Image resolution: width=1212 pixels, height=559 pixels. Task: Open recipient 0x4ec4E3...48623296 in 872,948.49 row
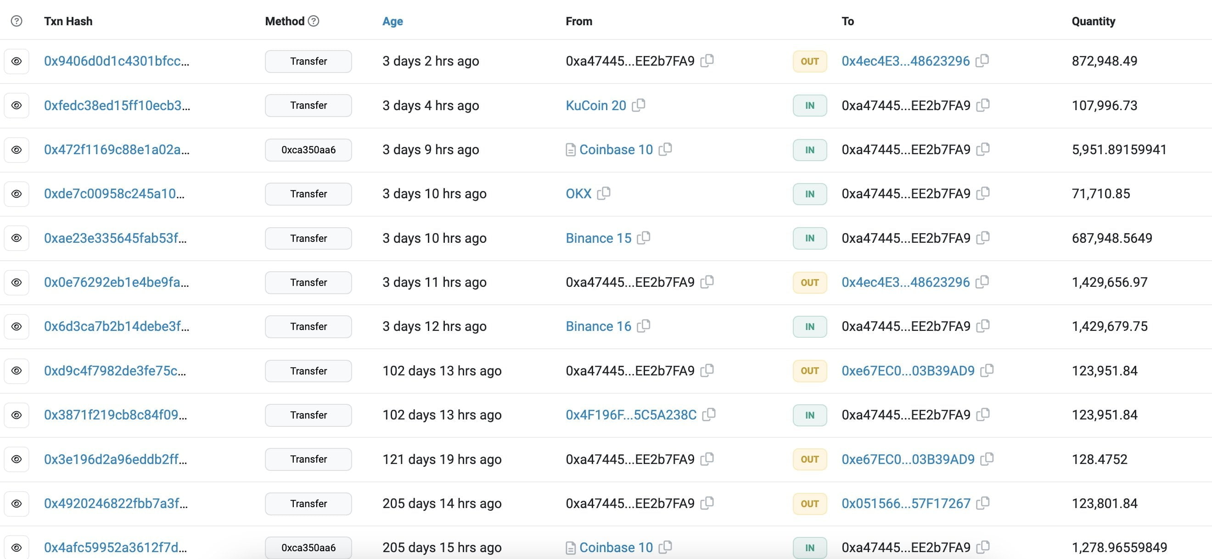click(x=906, y=61)
